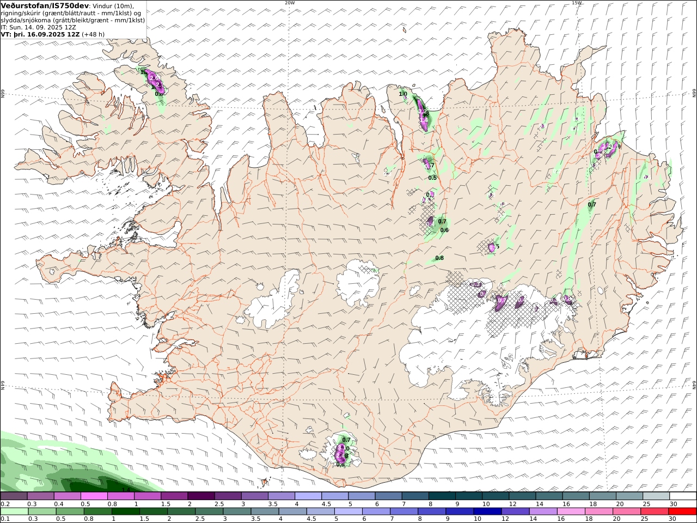
Task: Select bottom legend swatch between 0.1 and 0.3
Action: (x=14, y=512)
